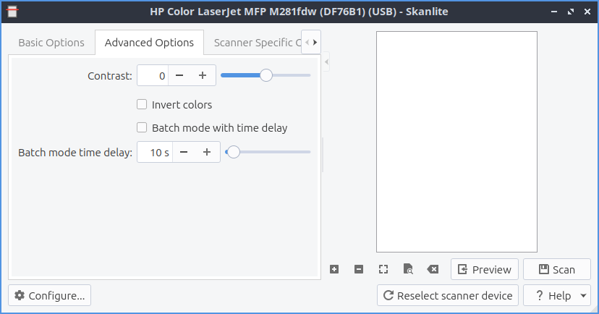Screen dimensions: 599x314
Task: Click the zoom to selection icon
Action: coord(383,269)
